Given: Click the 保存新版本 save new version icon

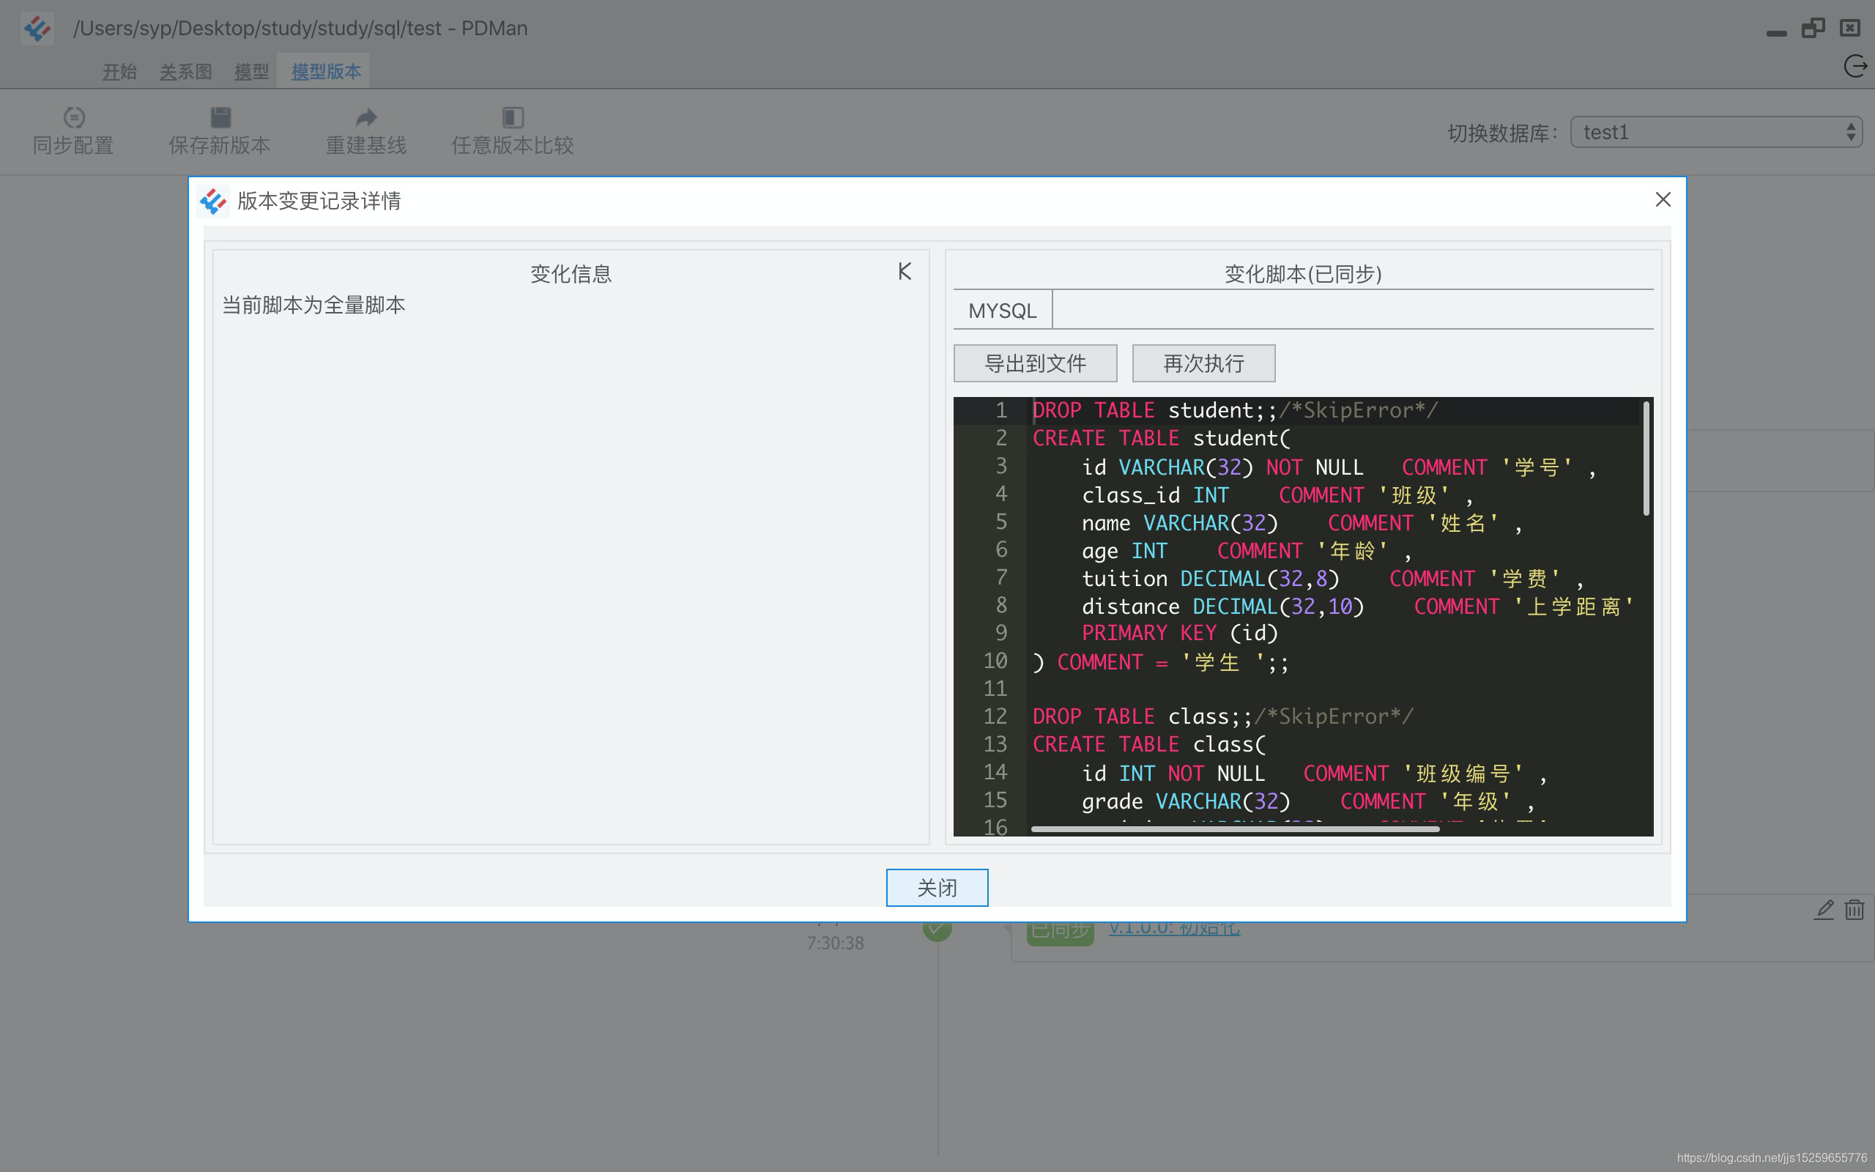Looking at the screenshot, I should (x=219, y=130).
